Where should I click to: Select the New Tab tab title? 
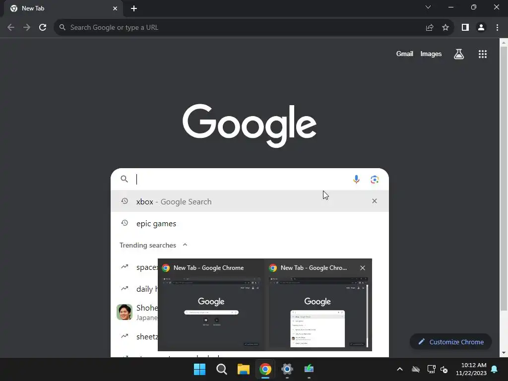33,8
